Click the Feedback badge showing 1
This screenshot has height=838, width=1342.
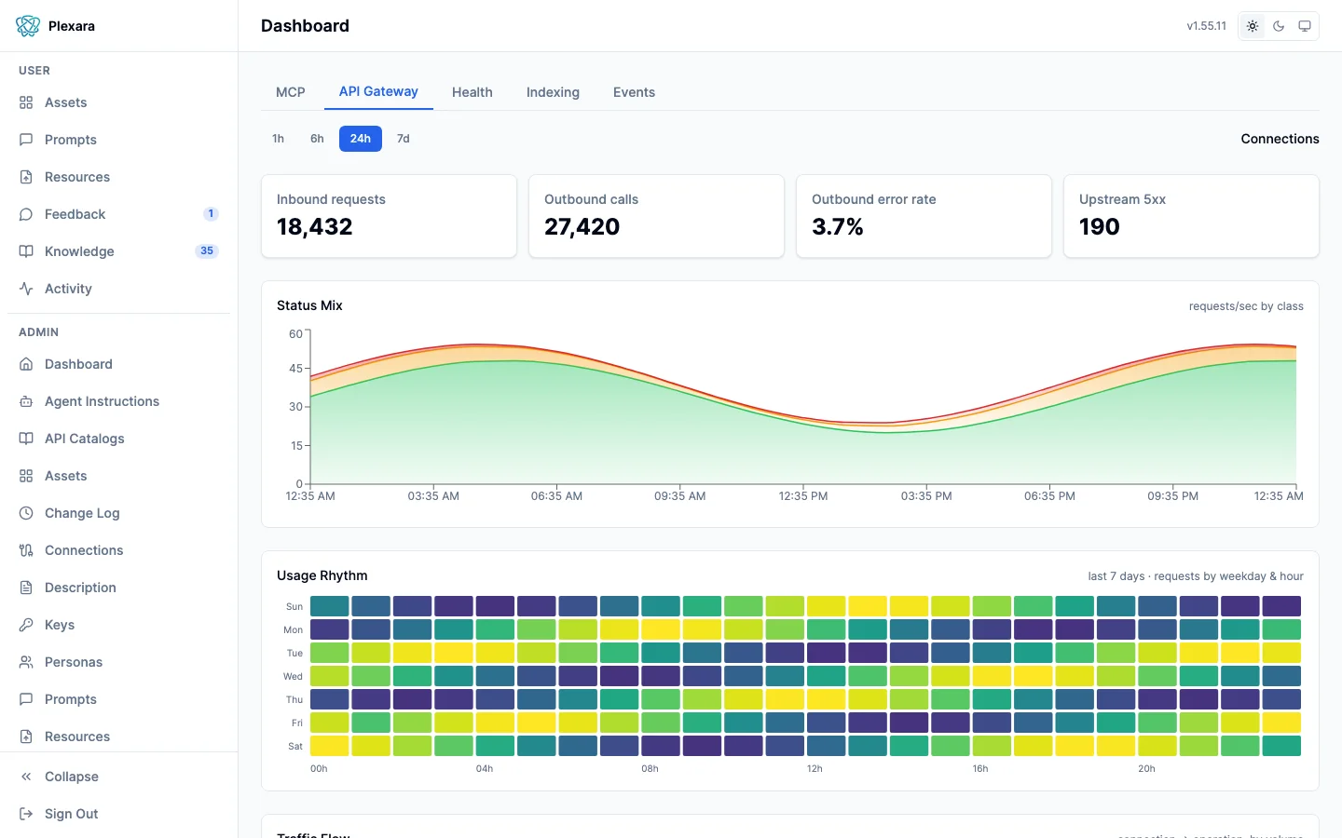pos(211,214)
